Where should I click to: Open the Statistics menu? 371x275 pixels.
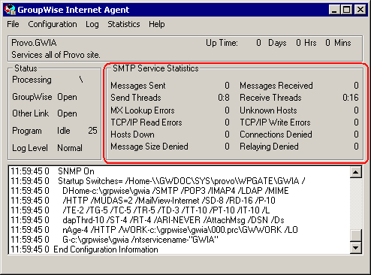pos(124,24)
